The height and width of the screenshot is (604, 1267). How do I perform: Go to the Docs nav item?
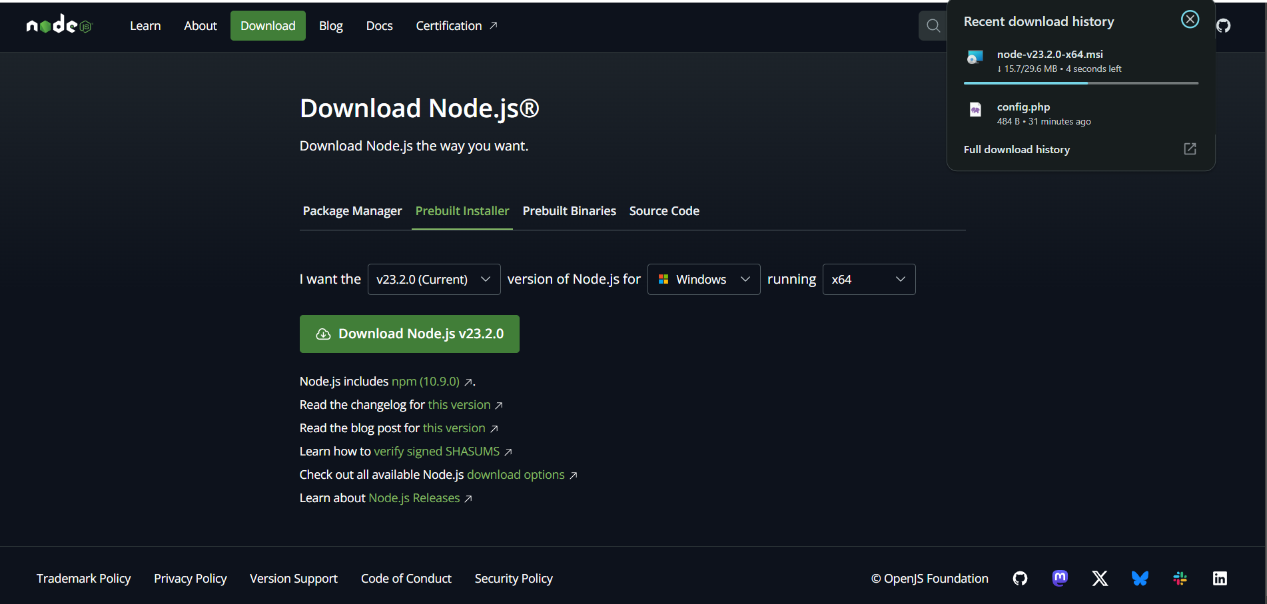[379, 25]
